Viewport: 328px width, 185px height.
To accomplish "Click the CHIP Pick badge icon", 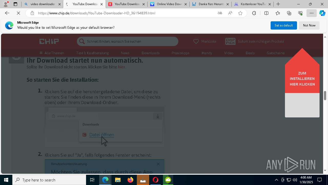I will click(x=230, y=41).
